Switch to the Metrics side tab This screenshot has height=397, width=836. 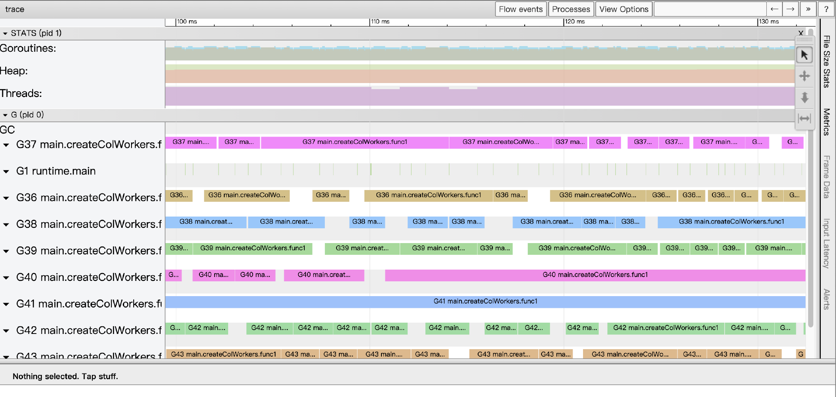pyautogui.click(x=826, y=122)
